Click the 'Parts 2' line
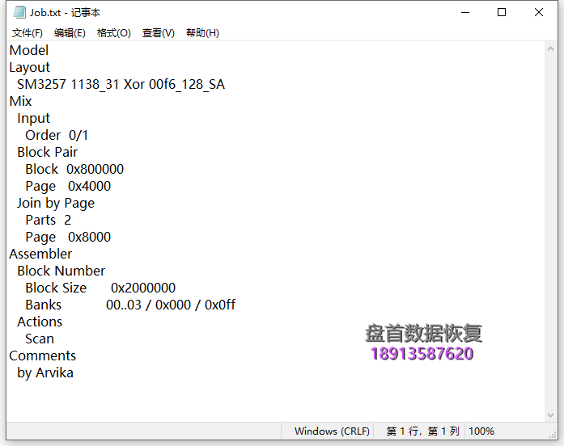Viewport: 564px width, 446px height. point(49,220)
